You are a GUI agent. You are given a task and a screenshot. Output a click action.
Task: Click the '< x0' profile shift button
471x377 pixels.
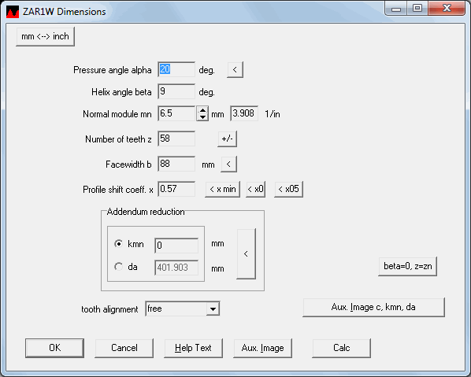[x=256, y=189]
